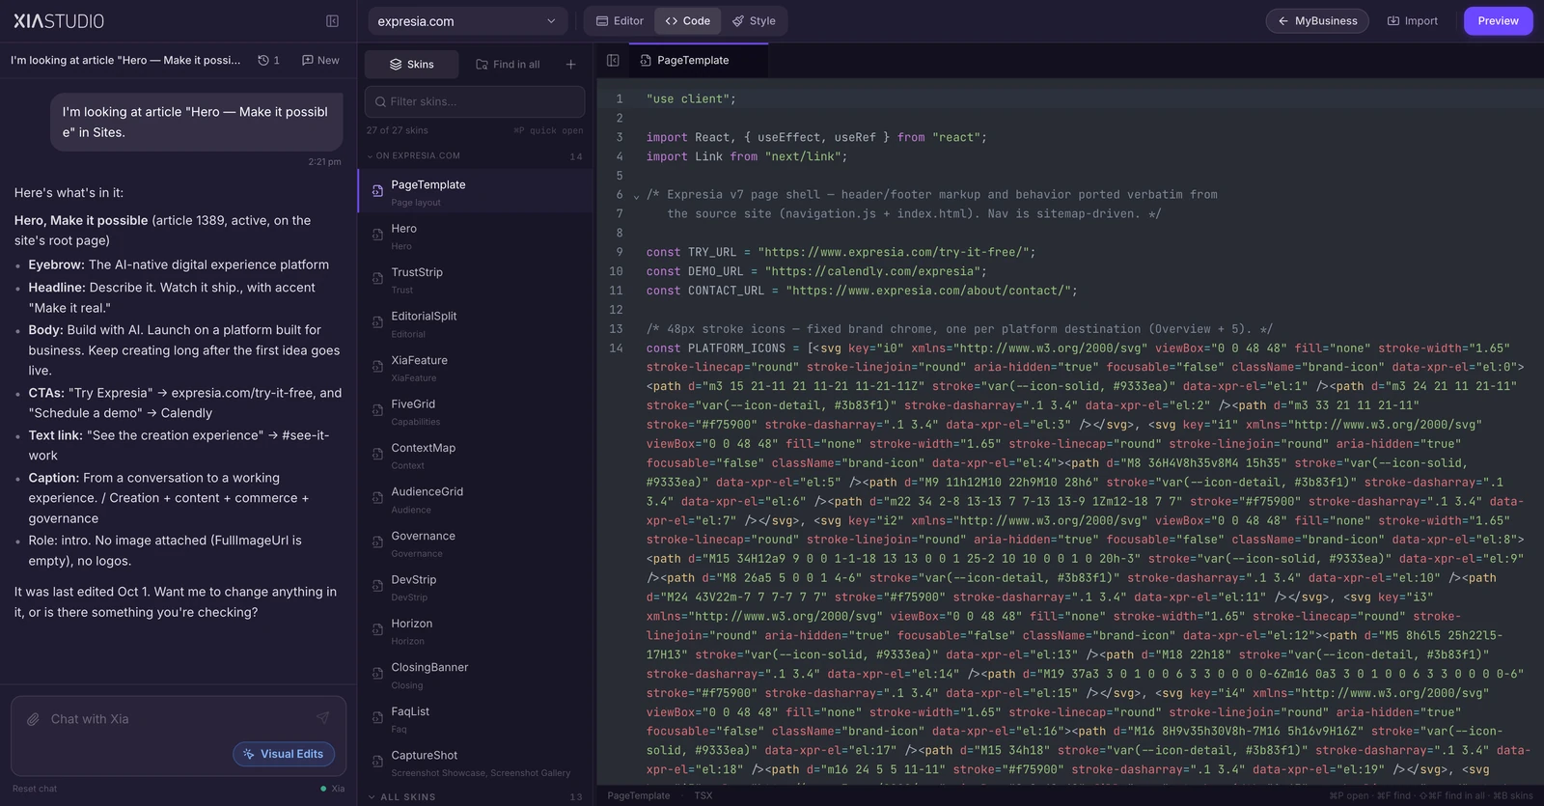Click file icon beside Hero skin

tap(377, 235)
